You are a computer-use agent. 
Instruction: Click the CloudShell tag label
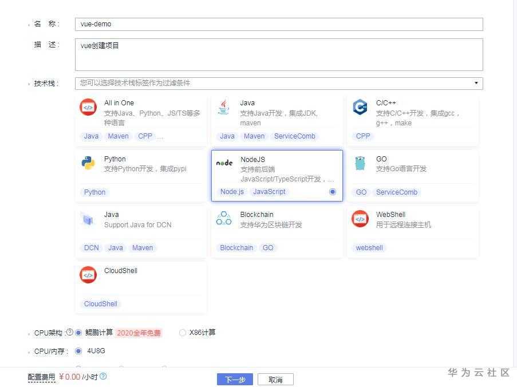pos(101,303)
